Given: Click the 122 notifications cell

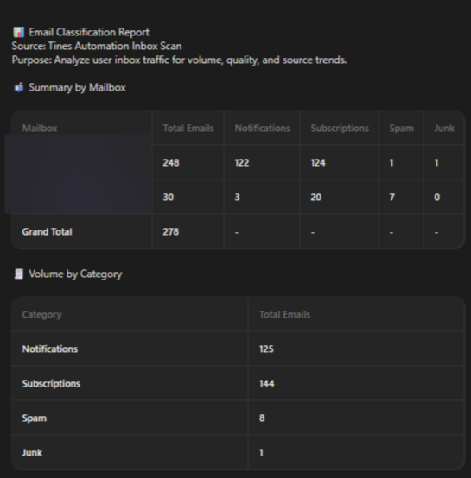Looking at the screenshot, I should [x=242, y=162].
